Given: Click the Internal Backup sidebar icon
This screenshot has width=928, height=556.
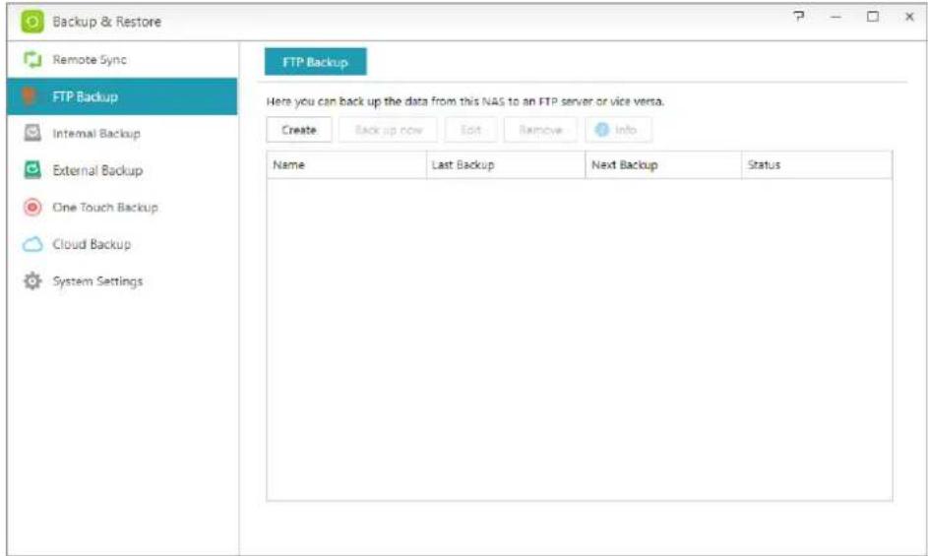Looking at the screenshot, I should tap(32, 133).
